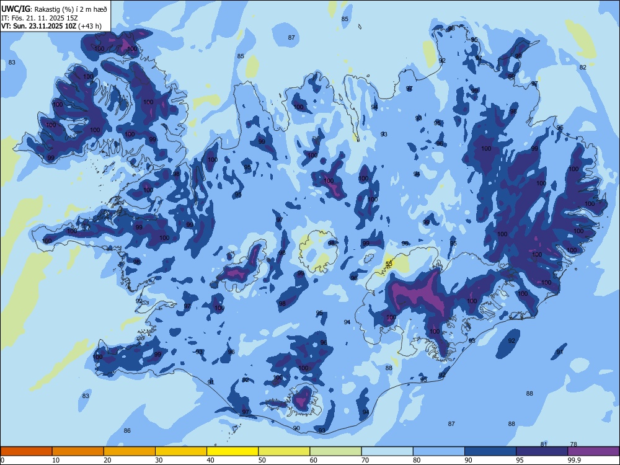The width and height of the screenshot is (620, 465).
Task: Click the legend tick label '80'
Action: (x=417, y=460)
